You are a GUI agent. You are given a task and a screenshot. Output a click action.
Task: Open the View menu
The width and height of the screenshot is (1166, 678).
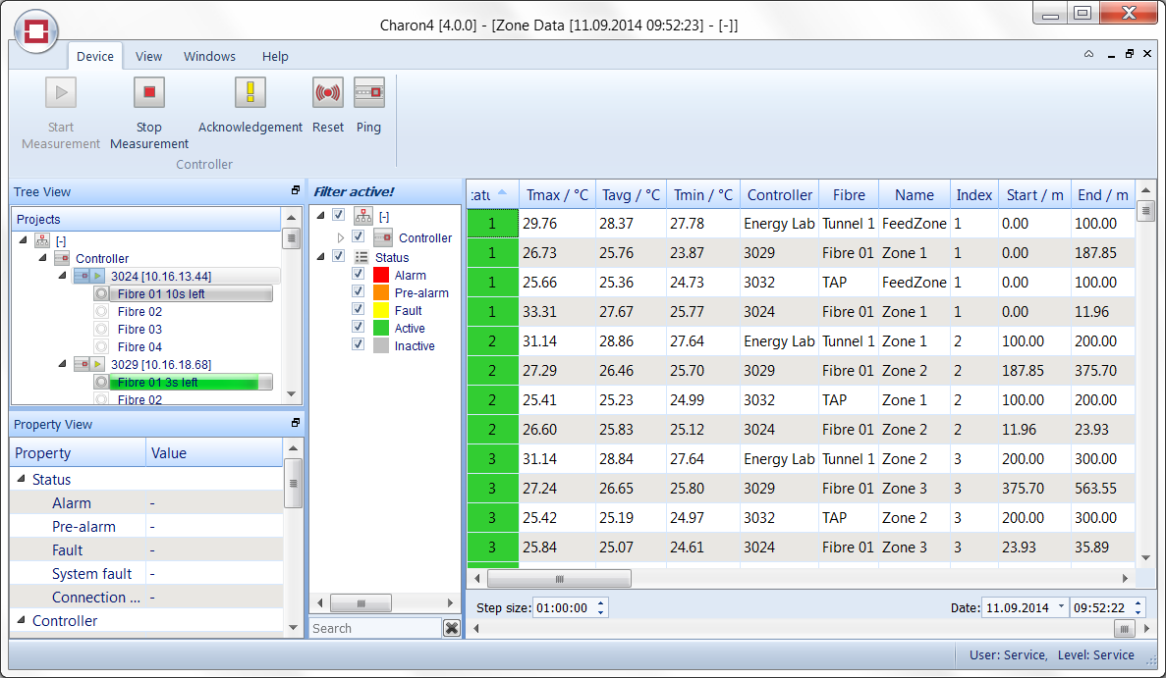click(x=148, y=56)
